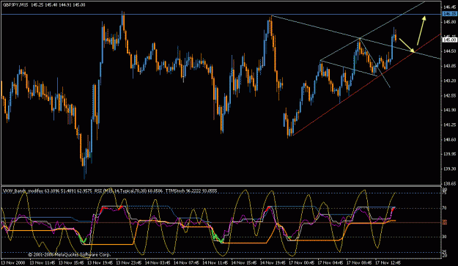This screenshot has height=266, width=458.
Task: Click the 141.25 price axis label
Action: point(449,125)
